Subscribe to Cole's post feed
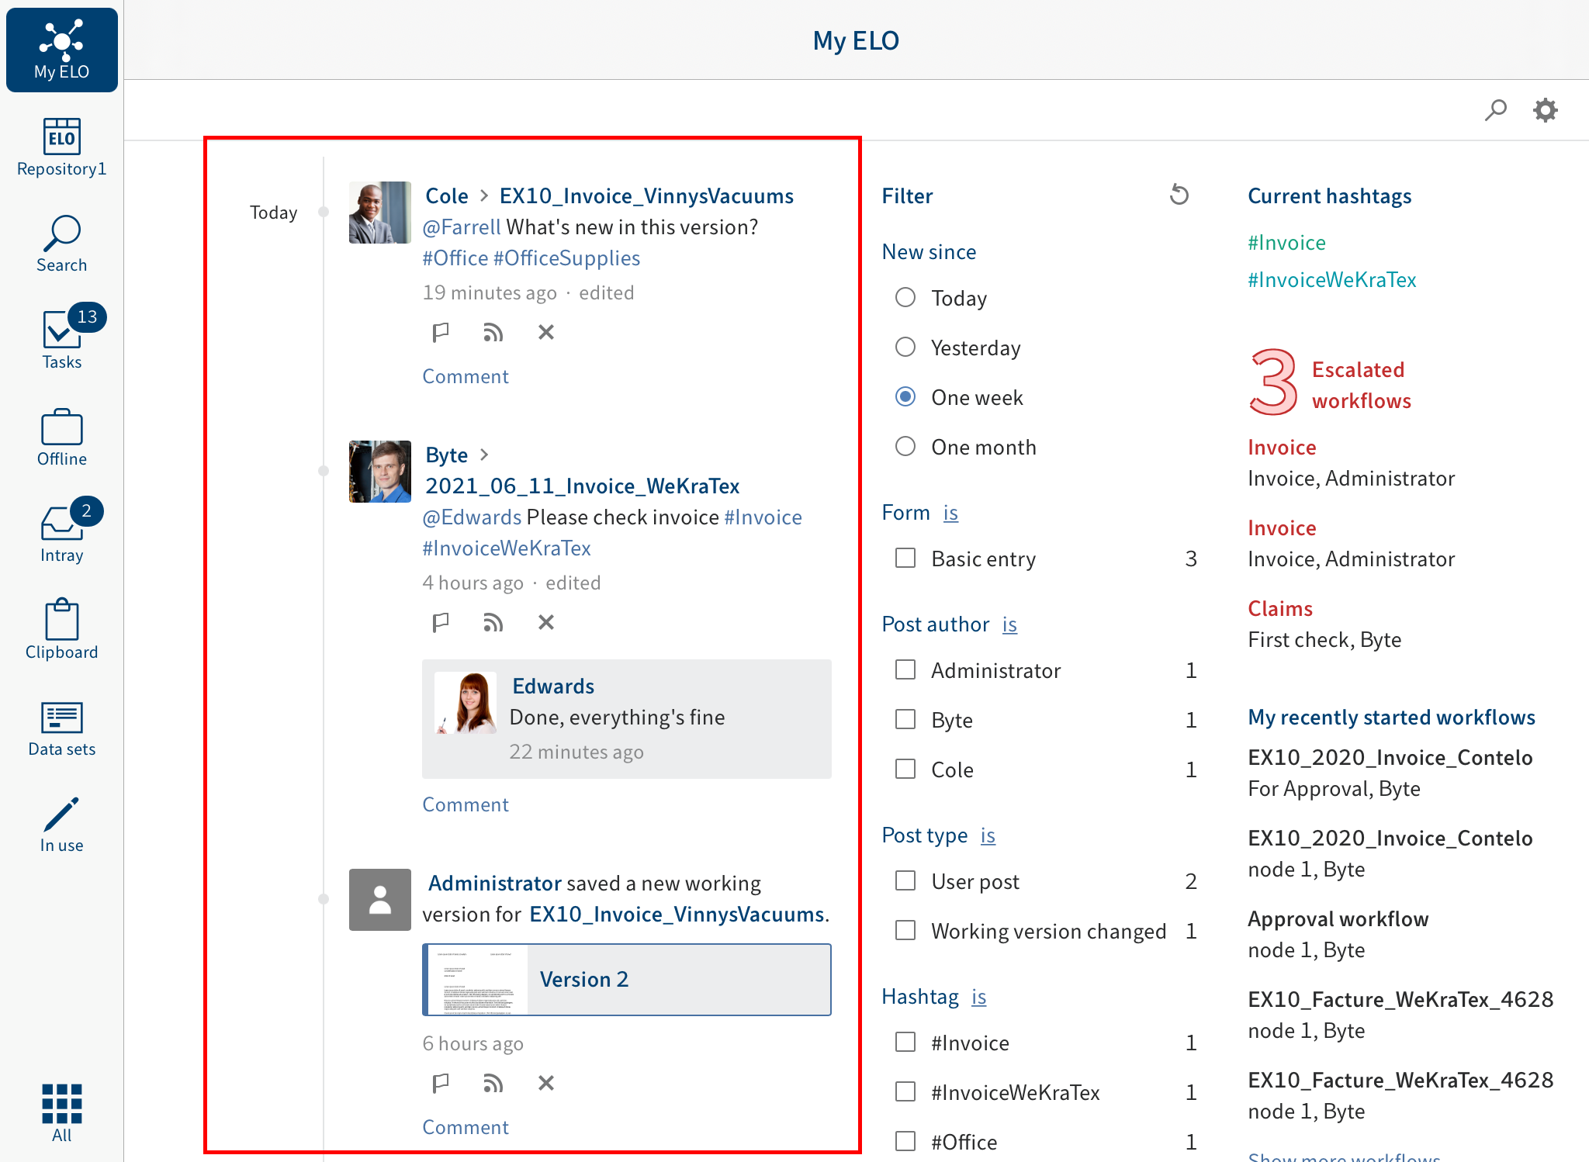1589x1162 pixels. 493,333
